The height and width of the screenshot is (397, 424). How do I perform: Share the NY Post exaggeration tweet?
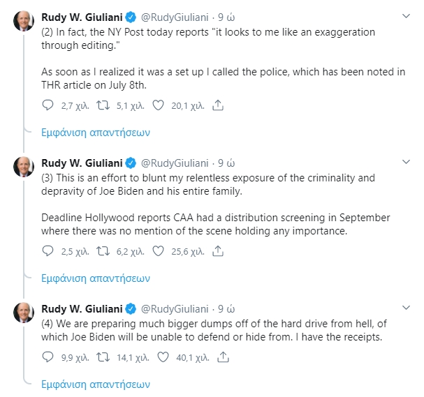(x=217, y=105)
